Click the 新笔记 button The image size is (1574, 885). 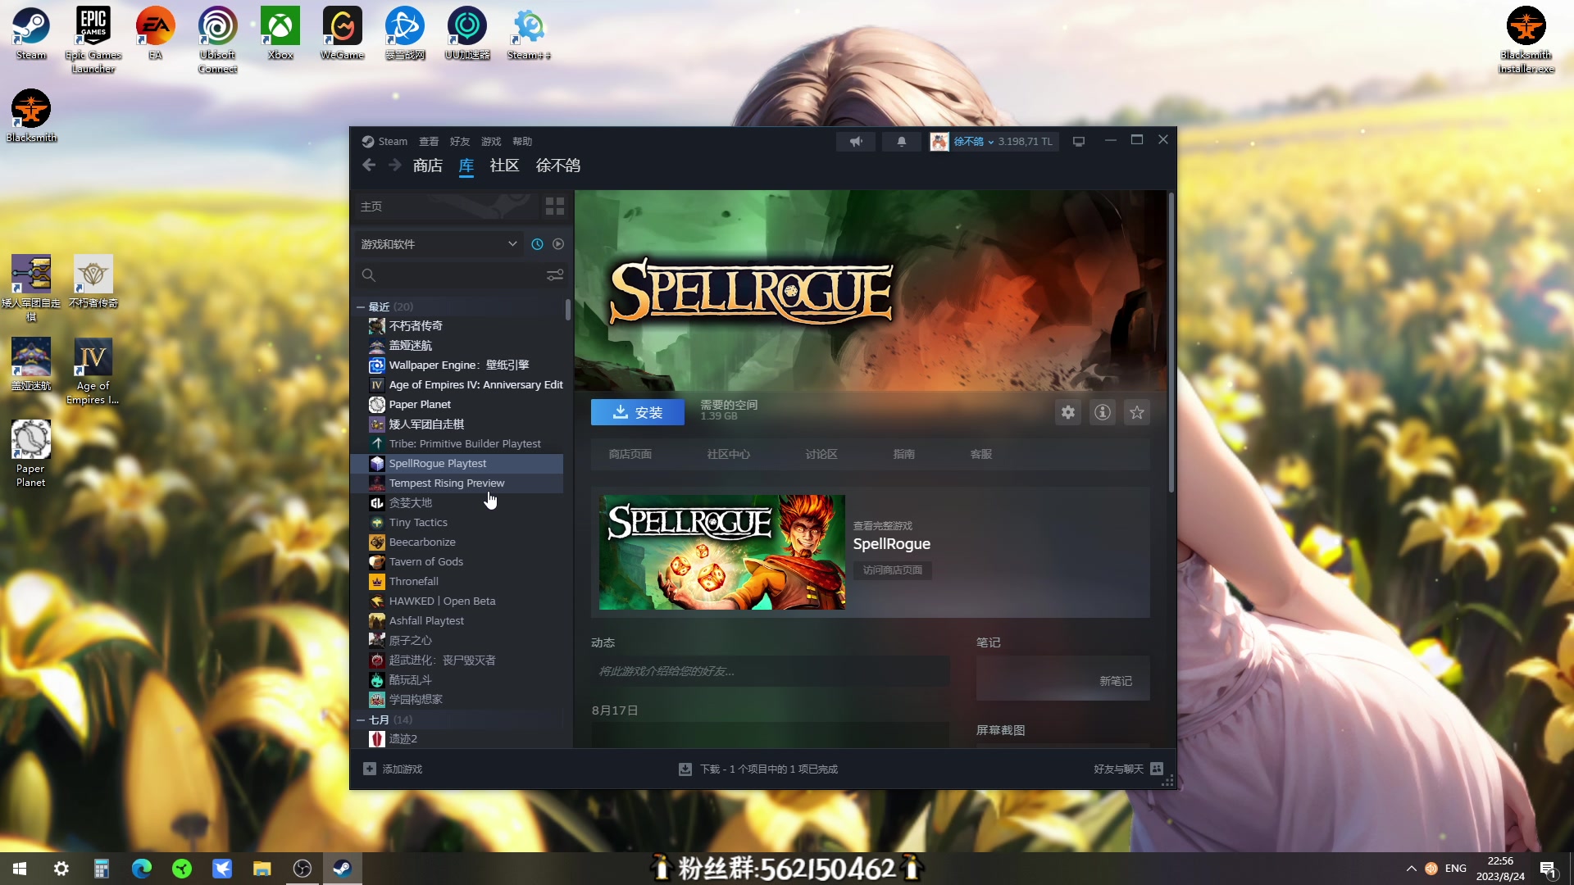[1116, 681]
